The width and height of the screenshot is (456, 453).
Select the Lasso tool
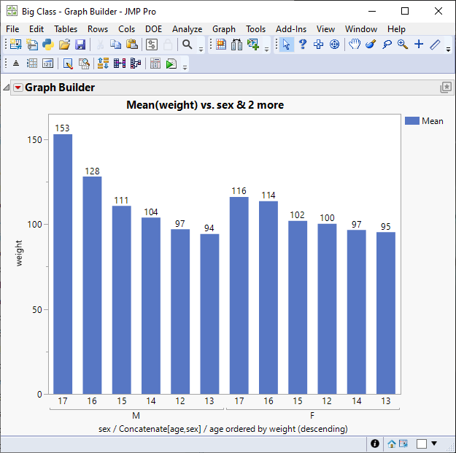pyautogui.click(x=386, y=45)
